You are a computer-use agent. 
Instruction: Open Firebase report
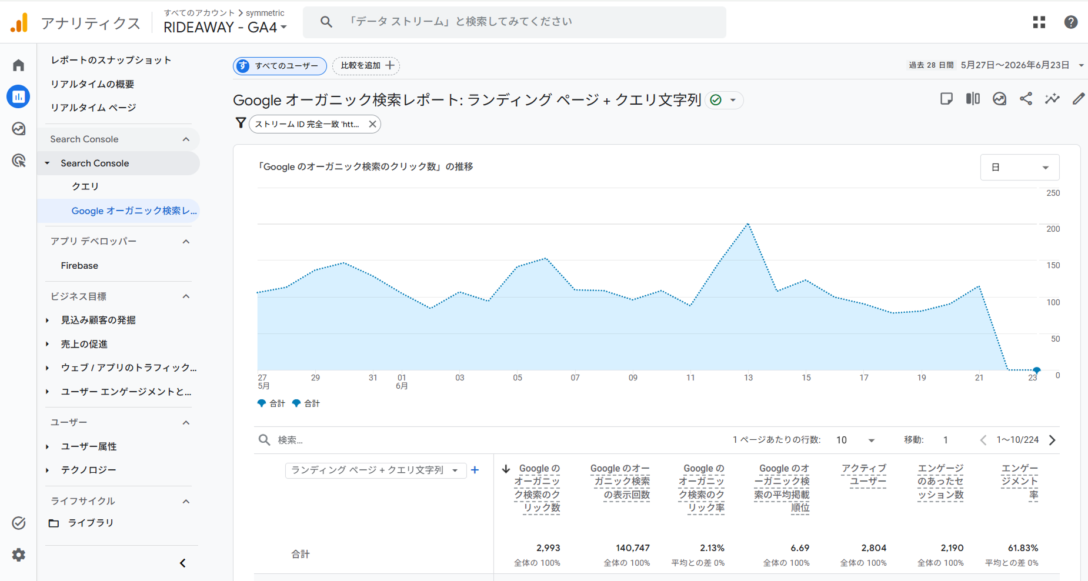(x=79, y=266)
